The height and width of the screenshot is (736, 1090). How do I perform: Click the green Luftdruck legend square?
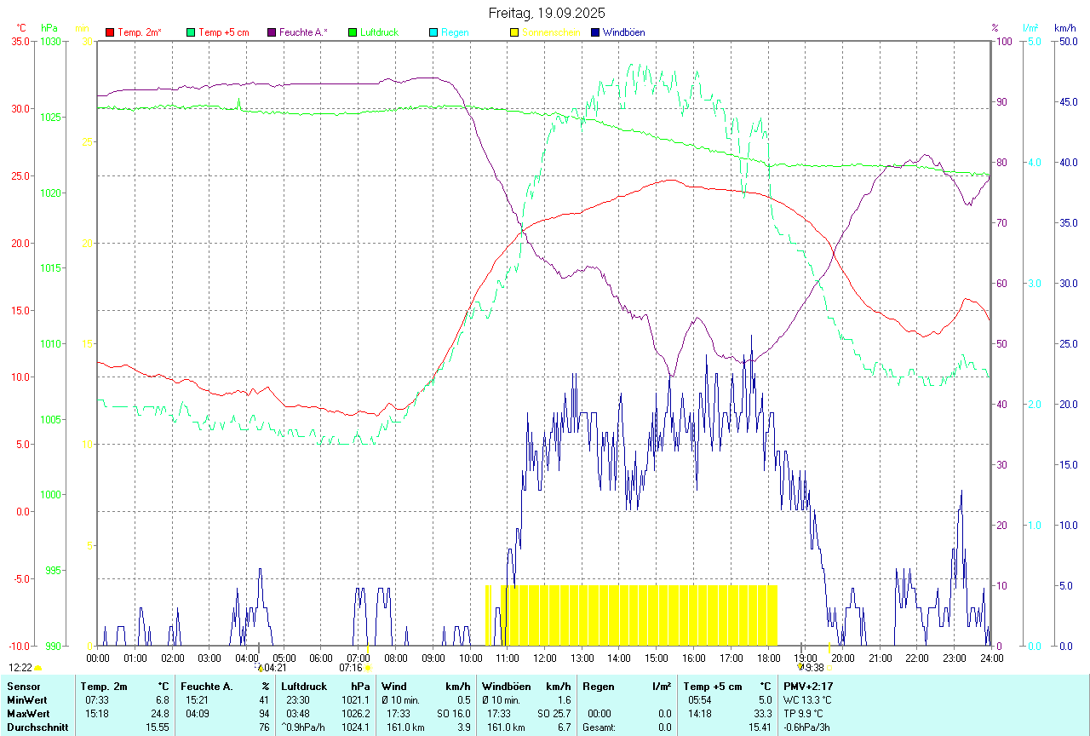pos(353,32)
